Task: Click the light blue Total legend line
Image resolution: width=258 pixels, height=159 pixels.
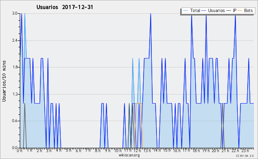Action: pos(186,10)
